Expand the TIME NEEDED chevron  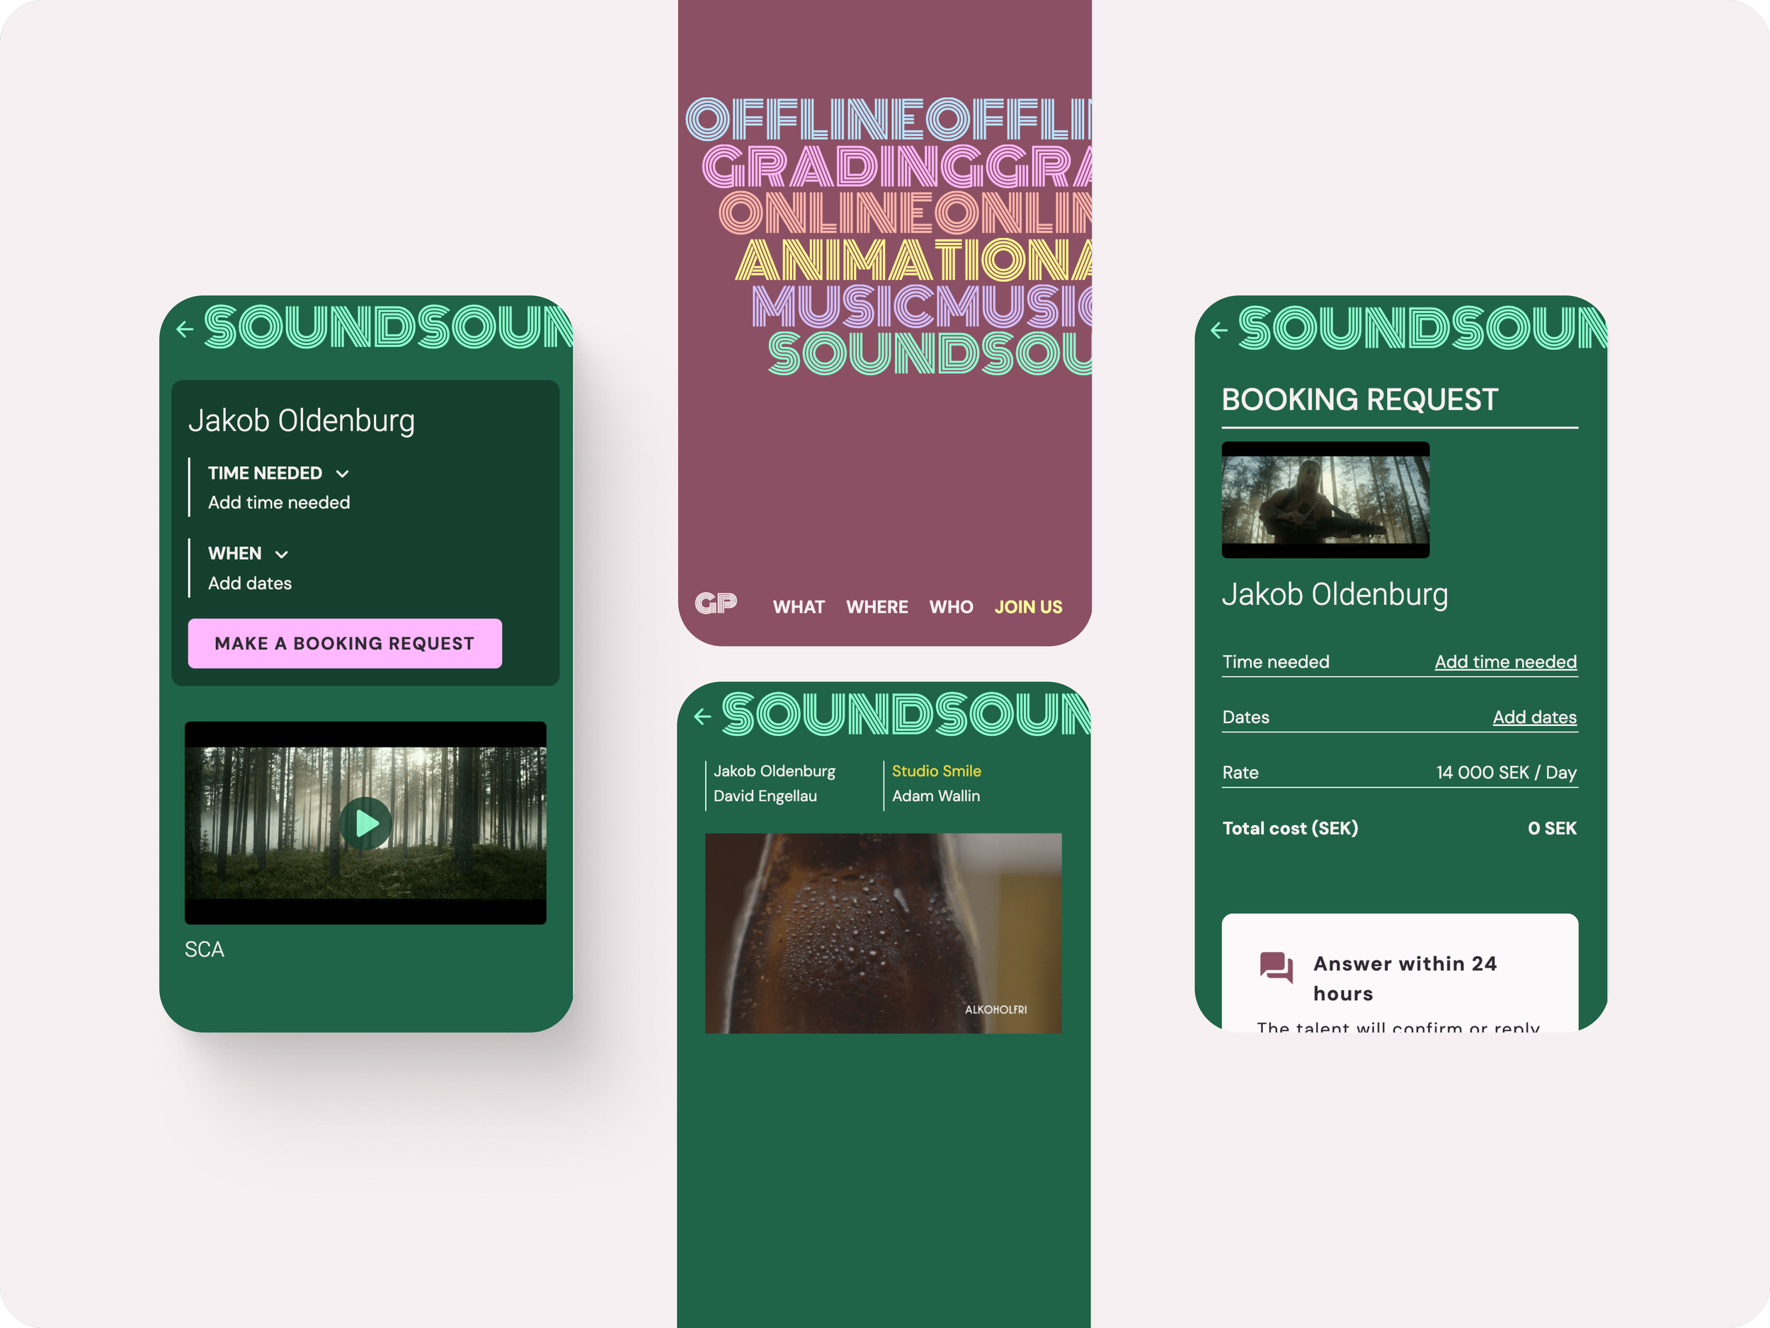(343, 474)
